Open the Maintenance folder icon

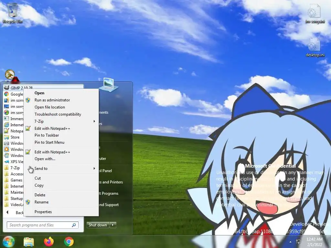tap(6, 192)
